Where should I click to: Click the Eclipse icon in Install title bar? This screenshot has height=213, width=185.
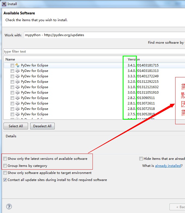(4, 4)
